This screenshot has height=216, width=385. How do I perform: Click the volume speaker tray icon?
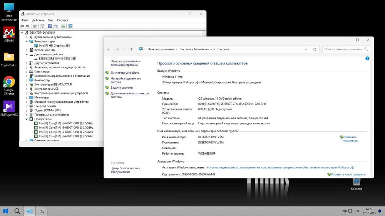tap(344, 211)
